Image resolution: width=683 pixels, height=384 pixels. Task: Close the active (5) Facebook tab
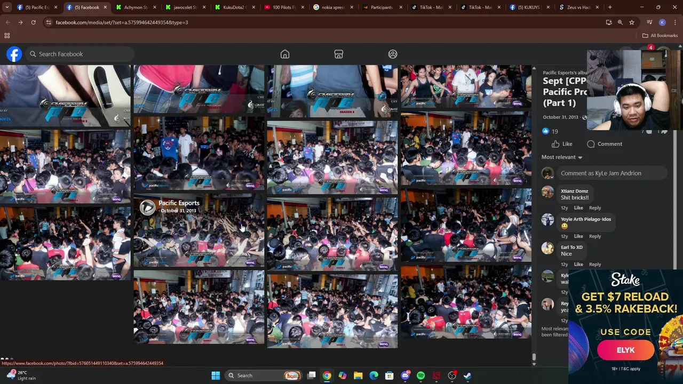pos(105,7)
